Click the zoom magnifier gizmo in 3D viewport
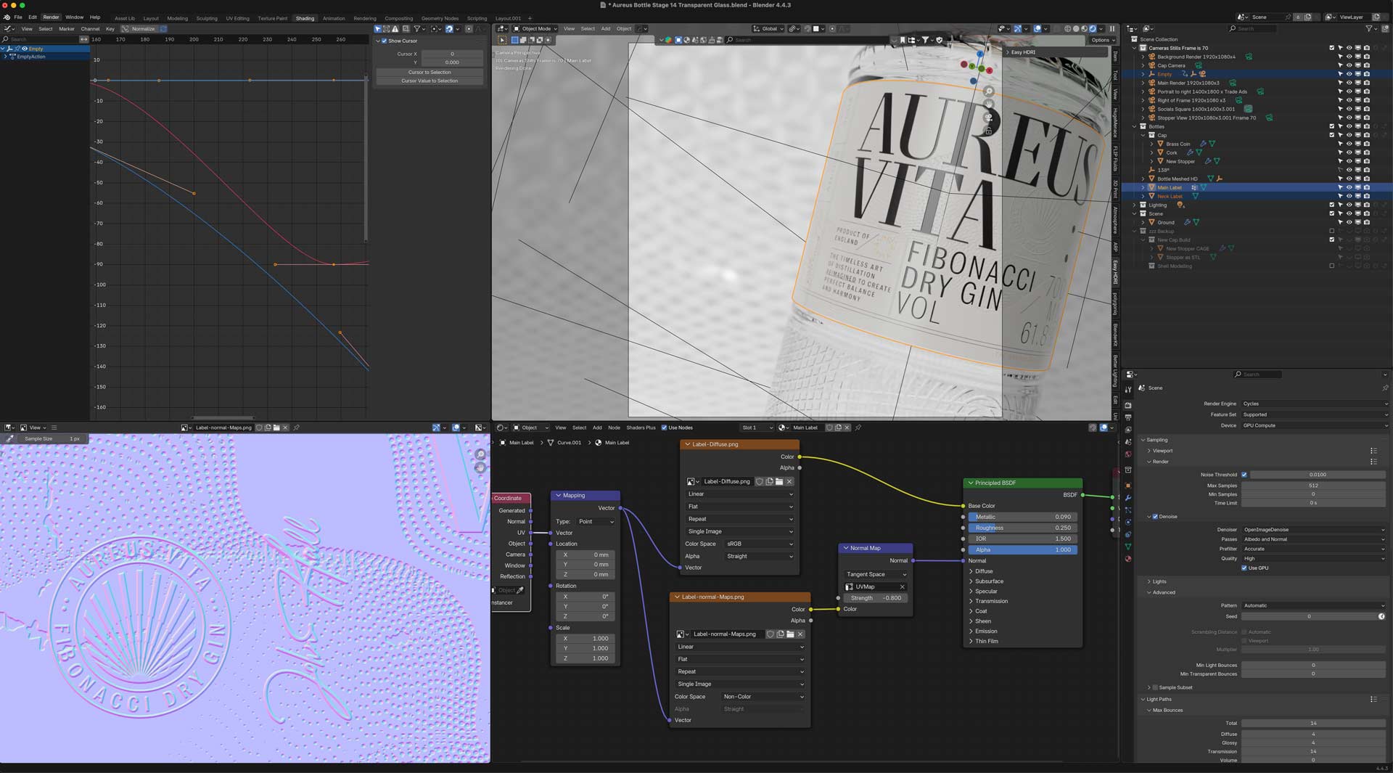The height and width of the screenshot is (773, 1393). pyautogui.click(x=988, y=92)
